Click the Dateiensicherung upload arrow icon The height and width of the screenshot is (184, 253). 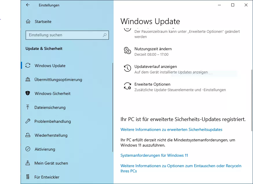(28, 107)
